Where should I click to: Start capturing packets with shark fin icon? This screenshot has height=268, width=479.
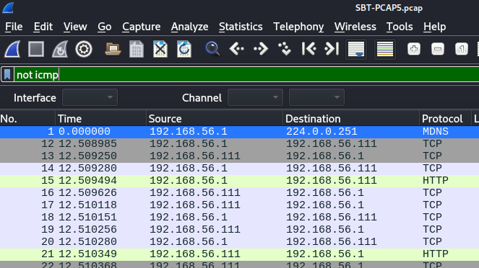point(12,49)
